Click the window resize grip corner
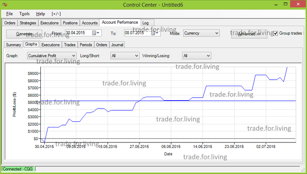 (303, 170)
